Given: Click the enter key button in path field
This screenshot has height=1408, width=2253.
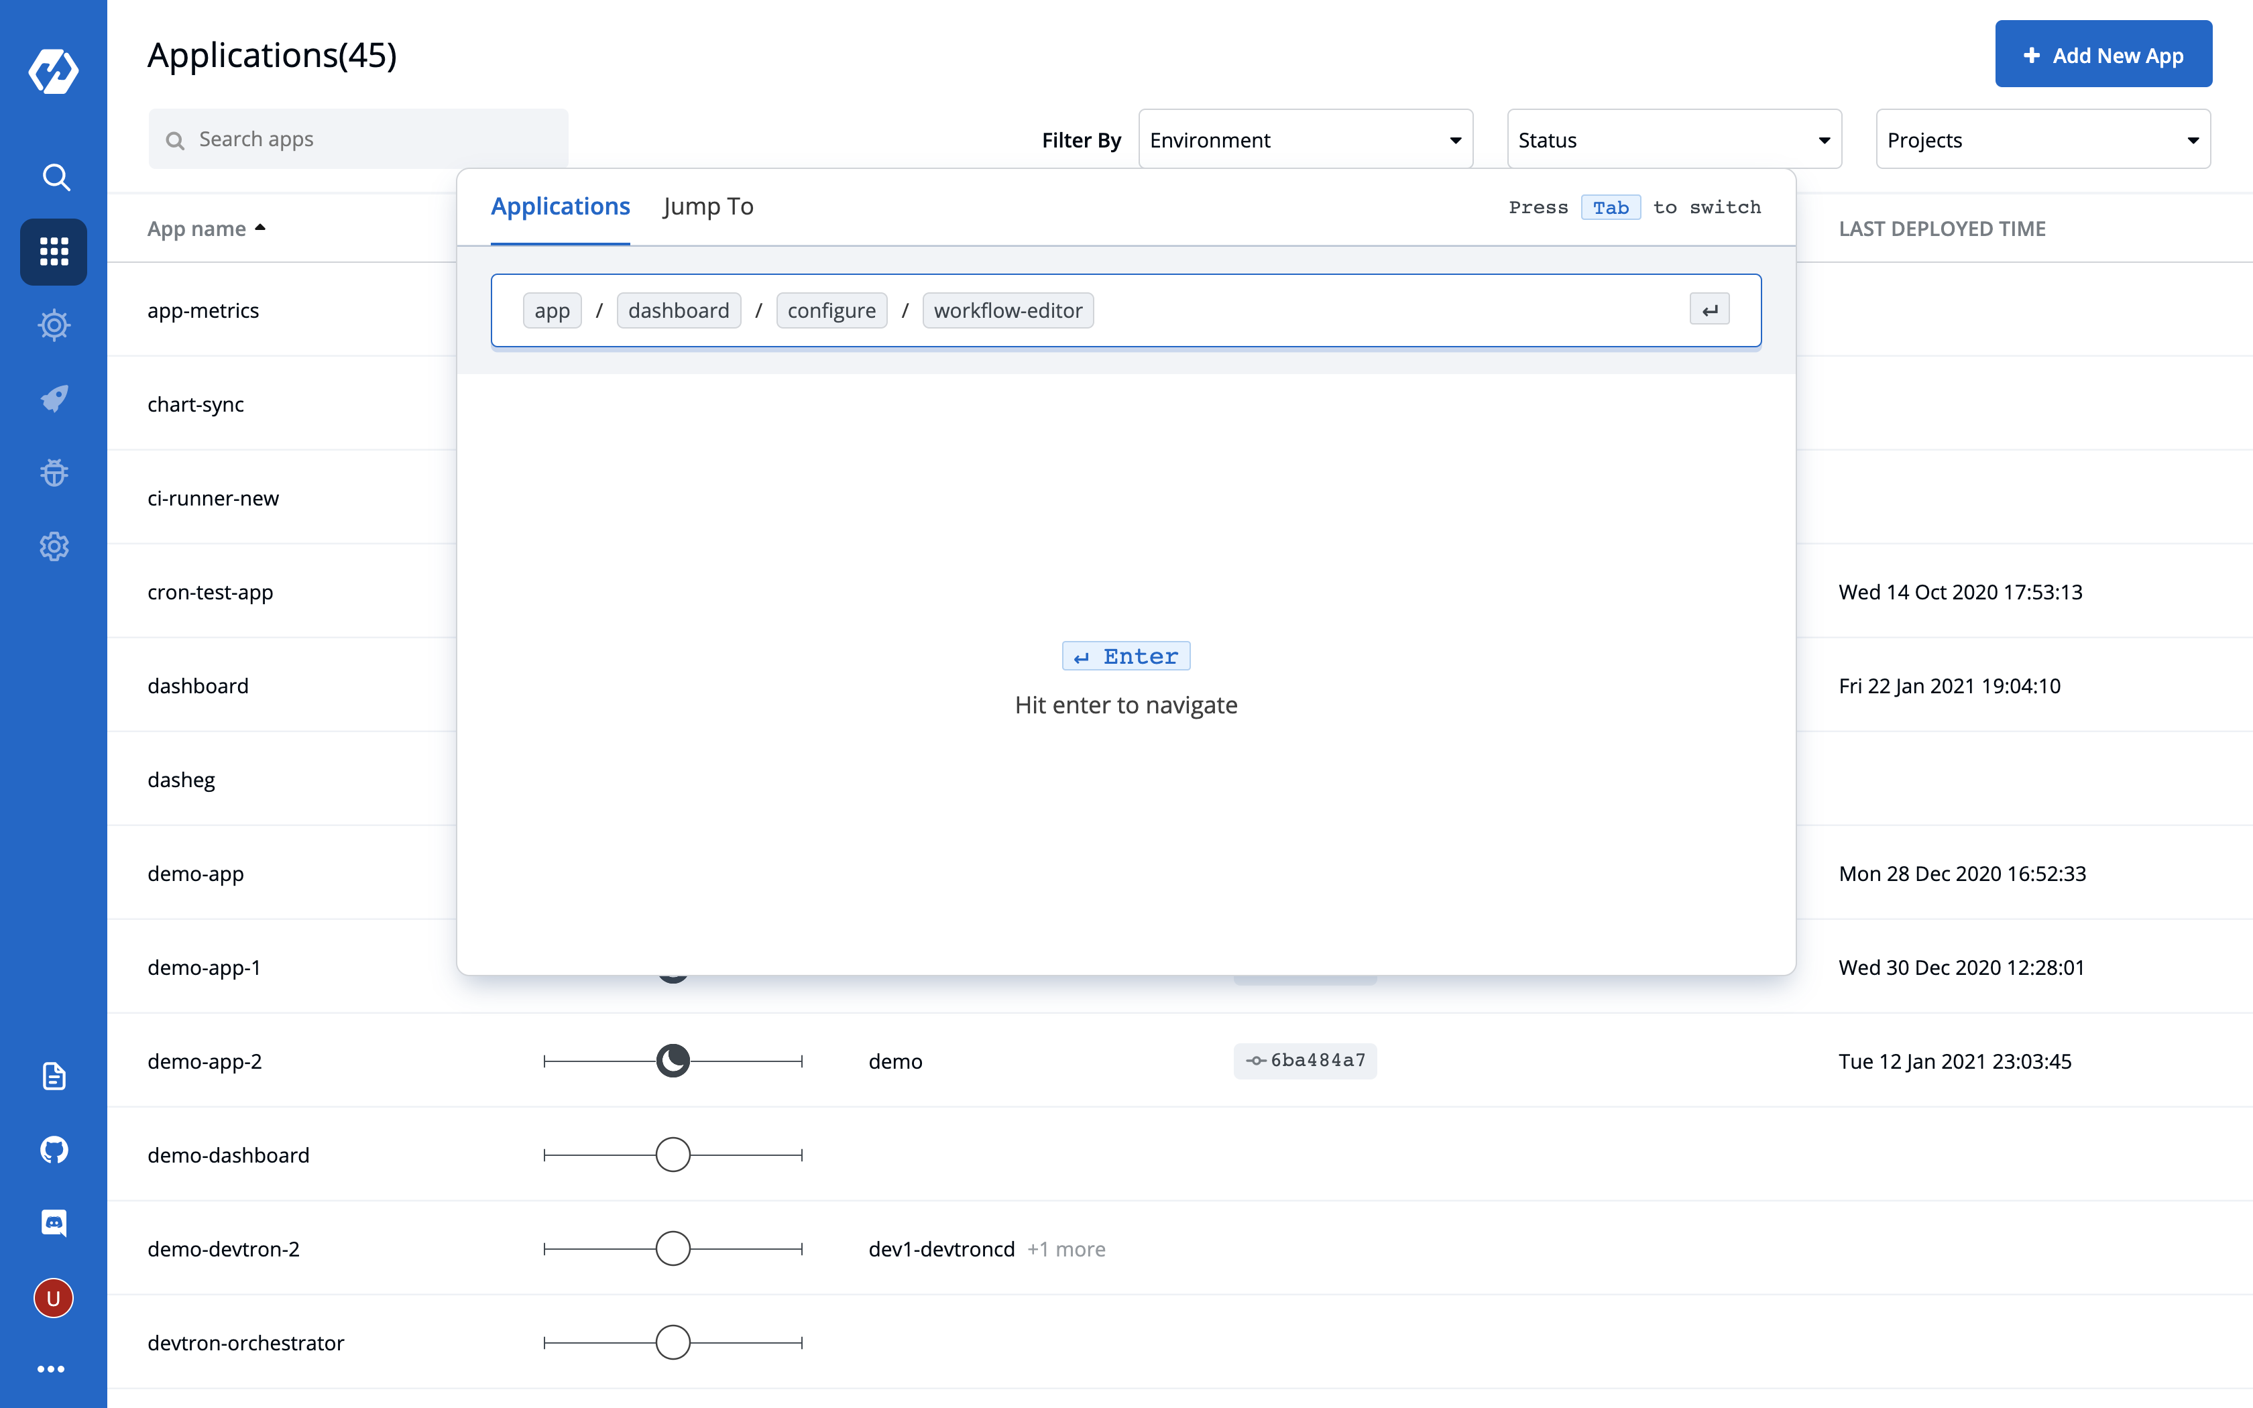Looking at the screenshot, I should tap(1709, 310).
